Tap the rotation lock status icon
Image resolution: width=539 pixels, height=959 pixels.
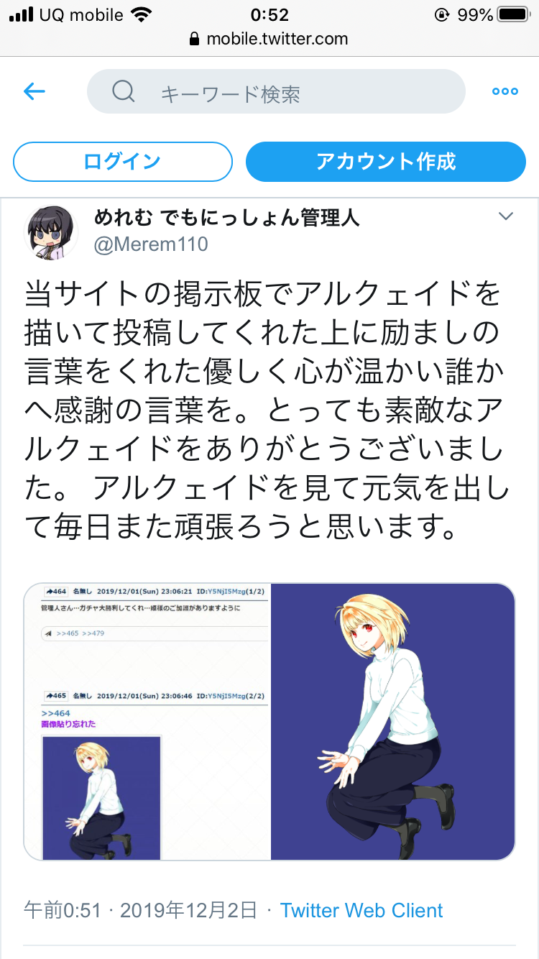click(x=442, y=14)
